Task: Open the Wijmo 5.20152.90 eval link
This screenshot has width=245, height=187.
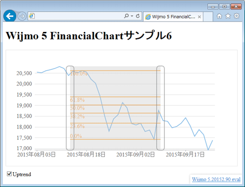Action: pyautogui.click(x=216, y=179)
